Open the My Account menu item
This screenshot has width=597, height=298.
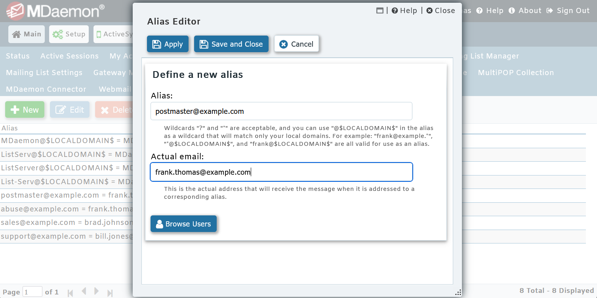pos(121,56)
